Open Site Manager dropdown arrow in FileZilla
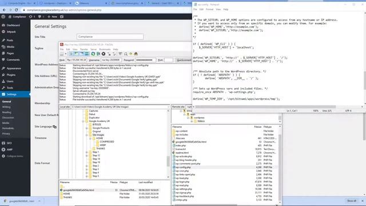This screenshot has width=366, height=206. pos(66,54)
